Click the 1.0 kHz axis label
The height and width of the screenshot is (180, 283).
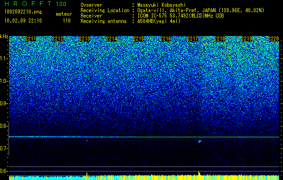[4, 81]
